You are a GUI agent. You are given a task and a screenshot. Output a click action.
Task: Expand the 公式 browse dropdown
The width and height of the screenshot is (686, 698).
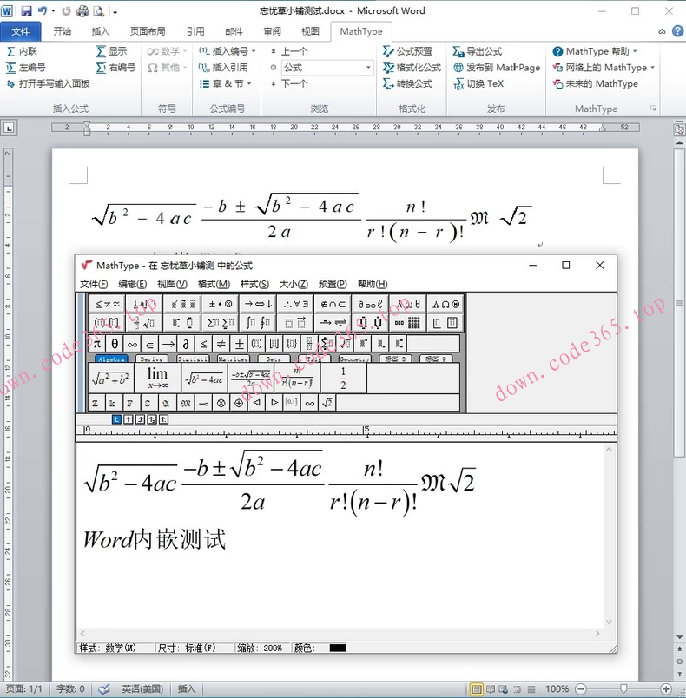pos(368,68)
